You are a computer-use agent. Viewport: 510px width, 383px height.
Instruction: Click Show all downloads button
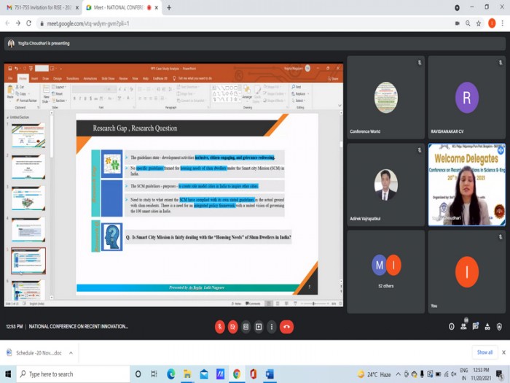point(484,352)
